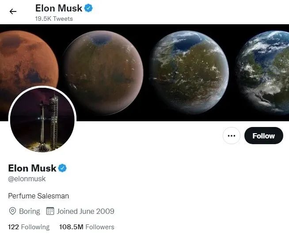
Task: Click the third partly green planet in the banner
Action: [x=190, y=72]
